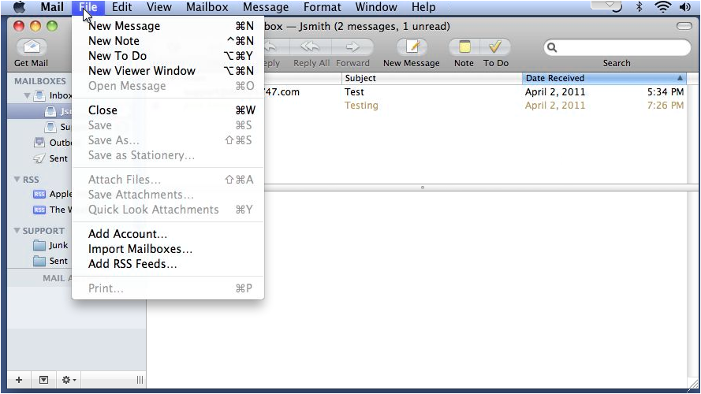This screenshot has height=394, width=701.
Task: Select the second RSS feed 'The W' icon
Action: click(x=39, y=210)
